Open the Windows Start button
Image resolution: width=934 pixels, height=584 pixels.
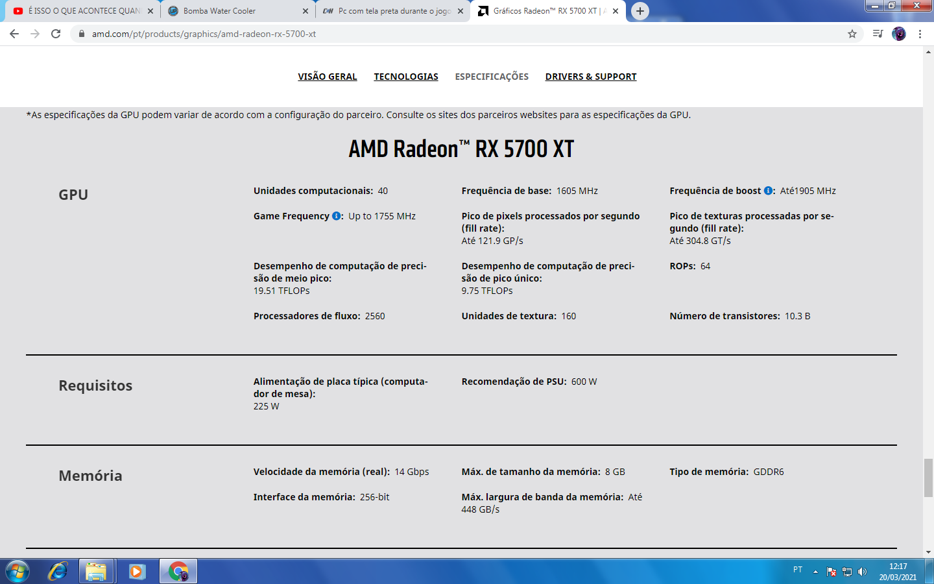coord(18,572)
